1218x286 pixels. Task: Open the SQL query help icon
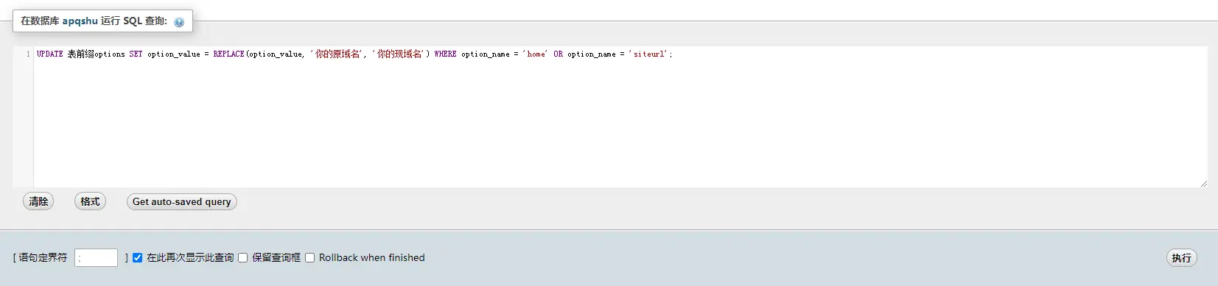coord(179,22)
